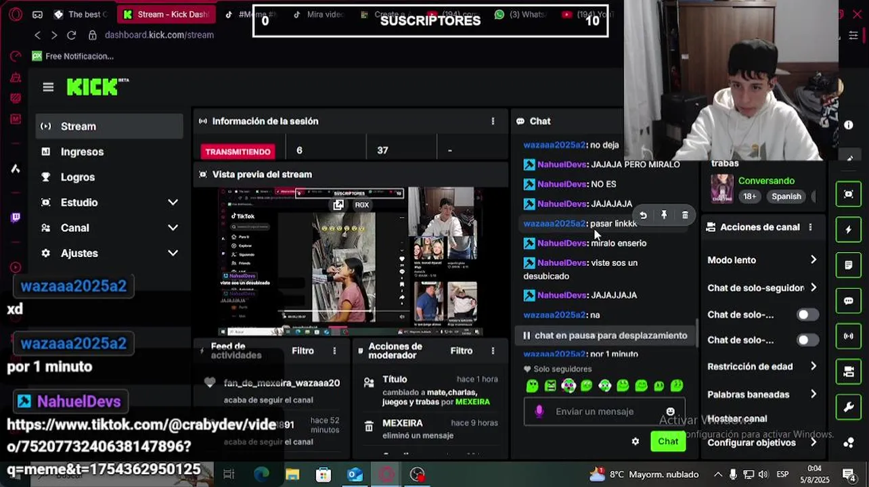Click the stream preview thumbnail
The height and width of the screenshot is (487, 869).
coord(351,262)
